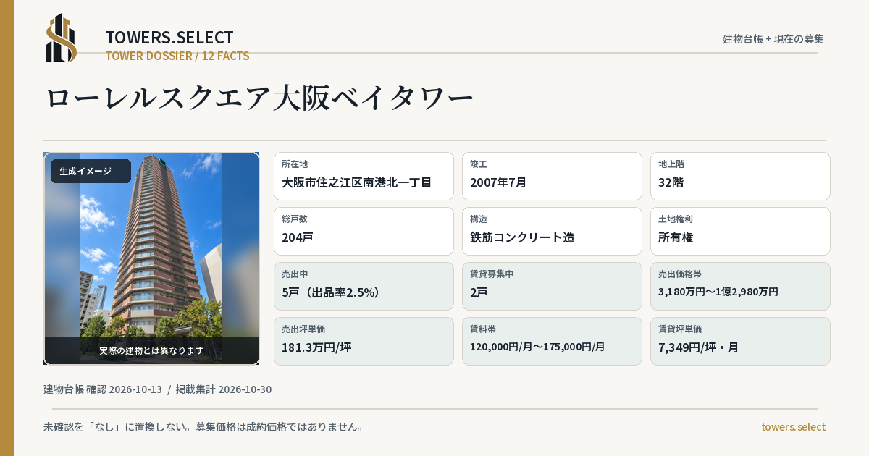Click the caption '実際の建物とは異なります'
This screenshot has height=456, width=869.
coord(151,350)
